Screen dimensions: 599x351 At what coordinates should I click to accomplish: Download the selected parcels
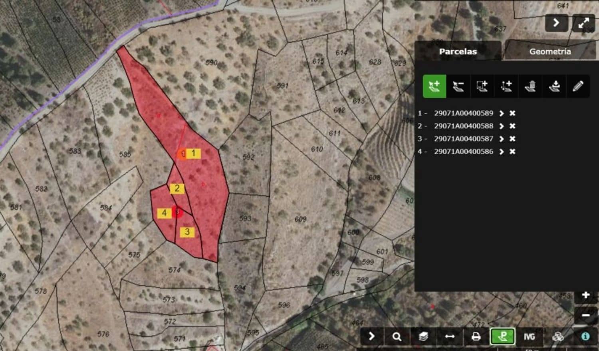554,86
